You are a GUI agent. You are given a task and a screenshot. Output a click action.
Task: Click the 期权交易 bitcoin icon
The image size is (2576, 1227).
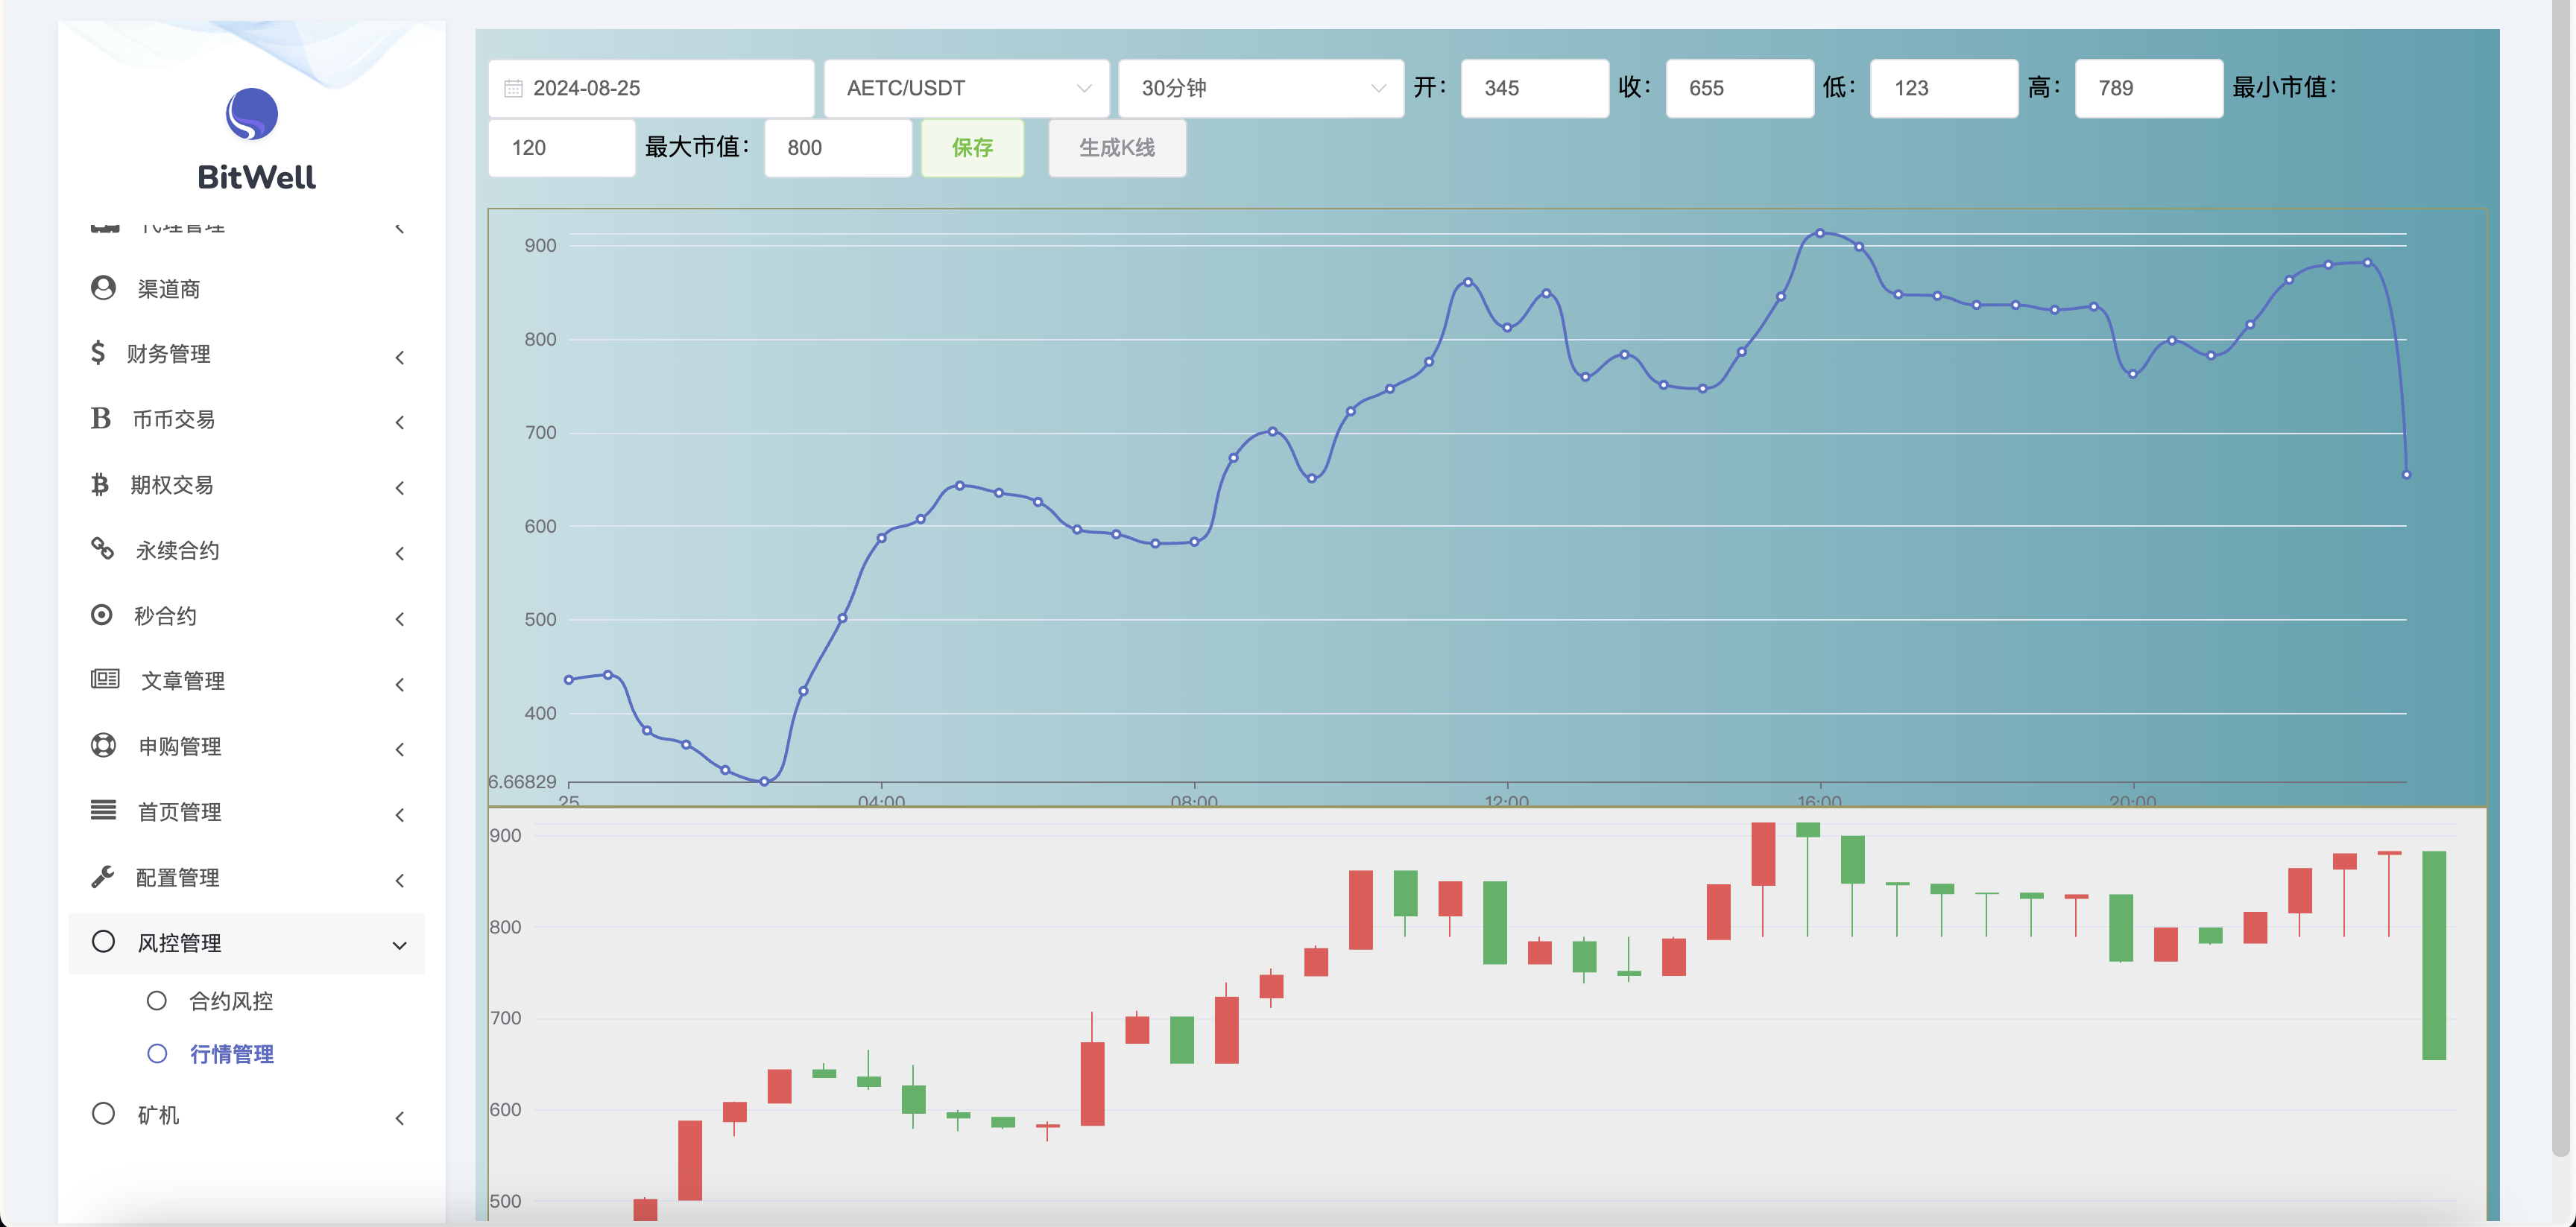coord(100,484)
